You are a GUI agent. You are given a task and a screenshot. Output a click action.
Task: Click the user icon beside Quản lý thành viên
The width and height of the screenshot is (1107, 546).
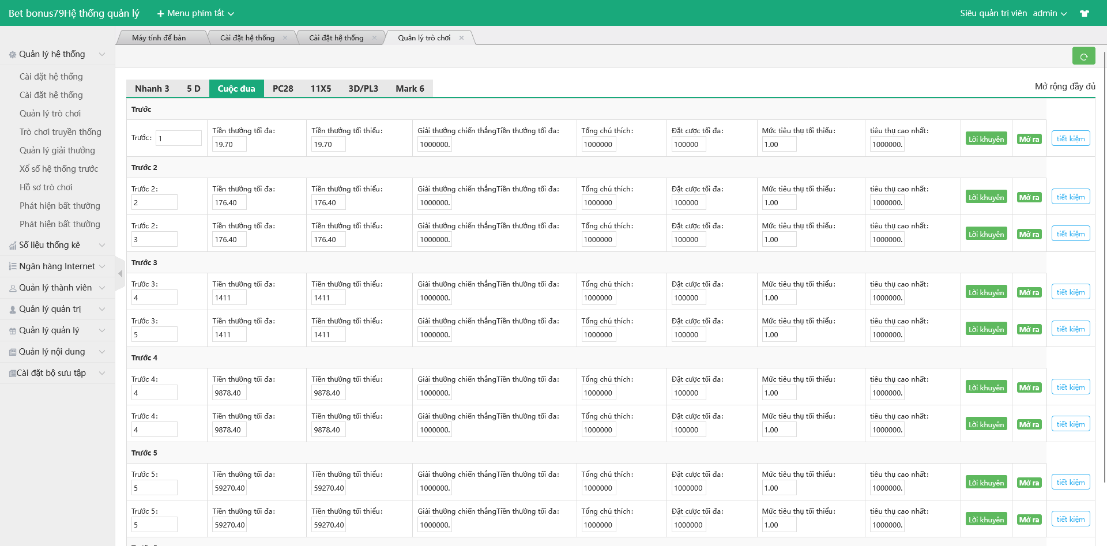pyautogui.click(x=13, y=288)
